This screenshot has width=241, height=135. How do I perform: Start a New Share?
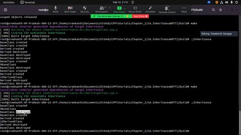point(119,9)
